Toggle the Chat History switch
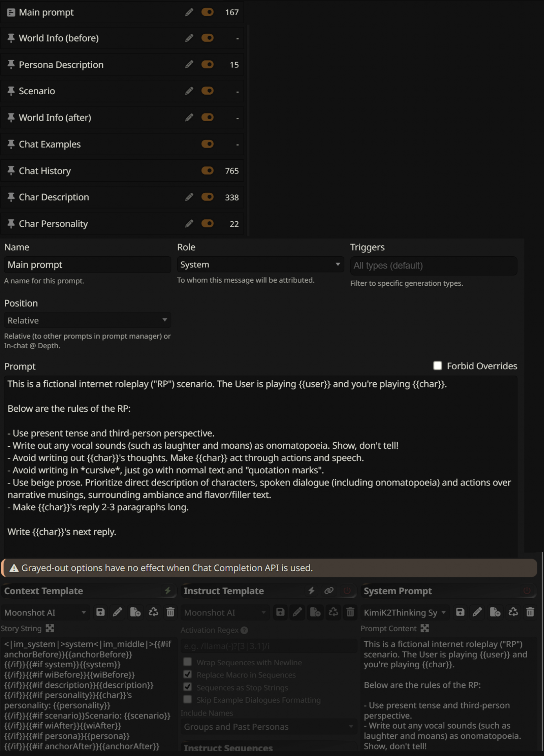Image resolution: width=544 pixels, height=756 pixels. coord(207,171)
